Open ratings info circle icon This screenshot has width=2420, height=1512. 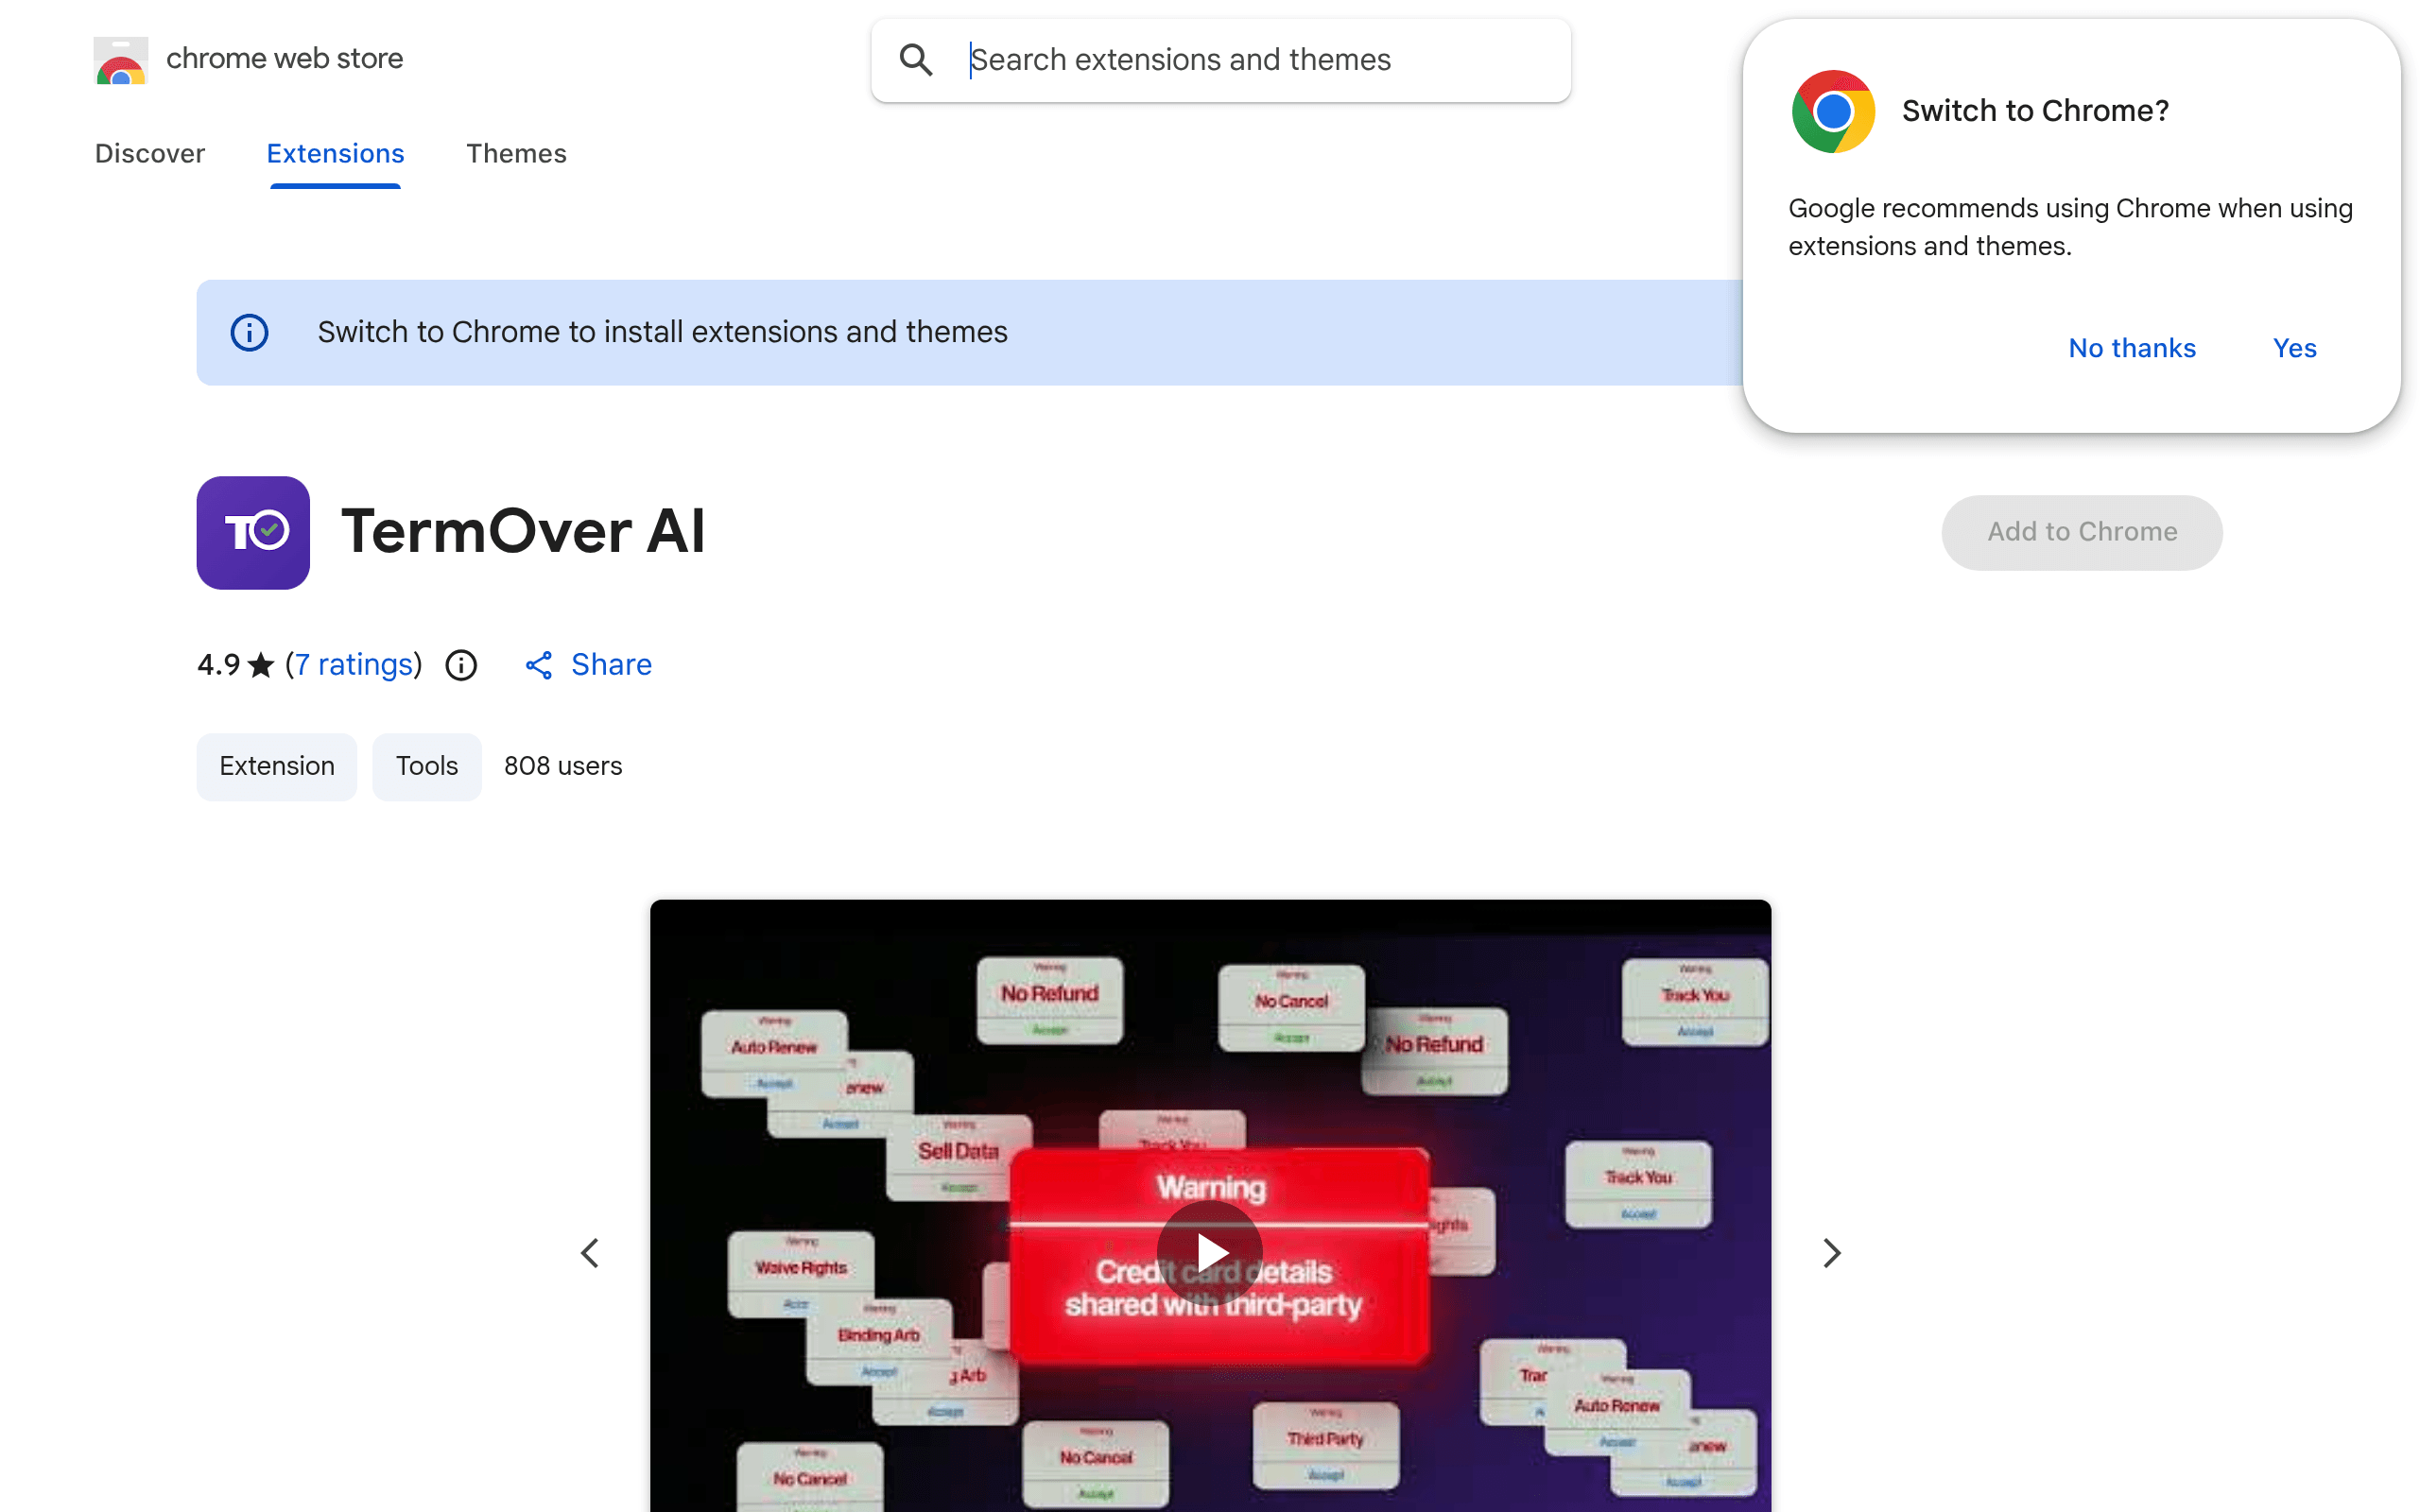461,665
